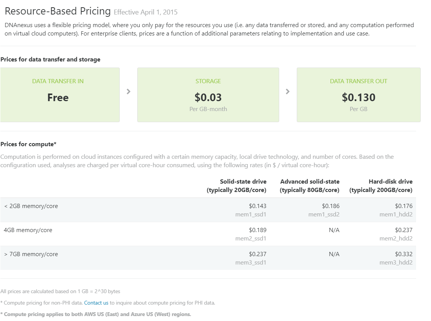Click the $0.332 price for mem3_hdd2
This screenshot has width=431, height=321.
pyautogui.click(x=403, y=254)
